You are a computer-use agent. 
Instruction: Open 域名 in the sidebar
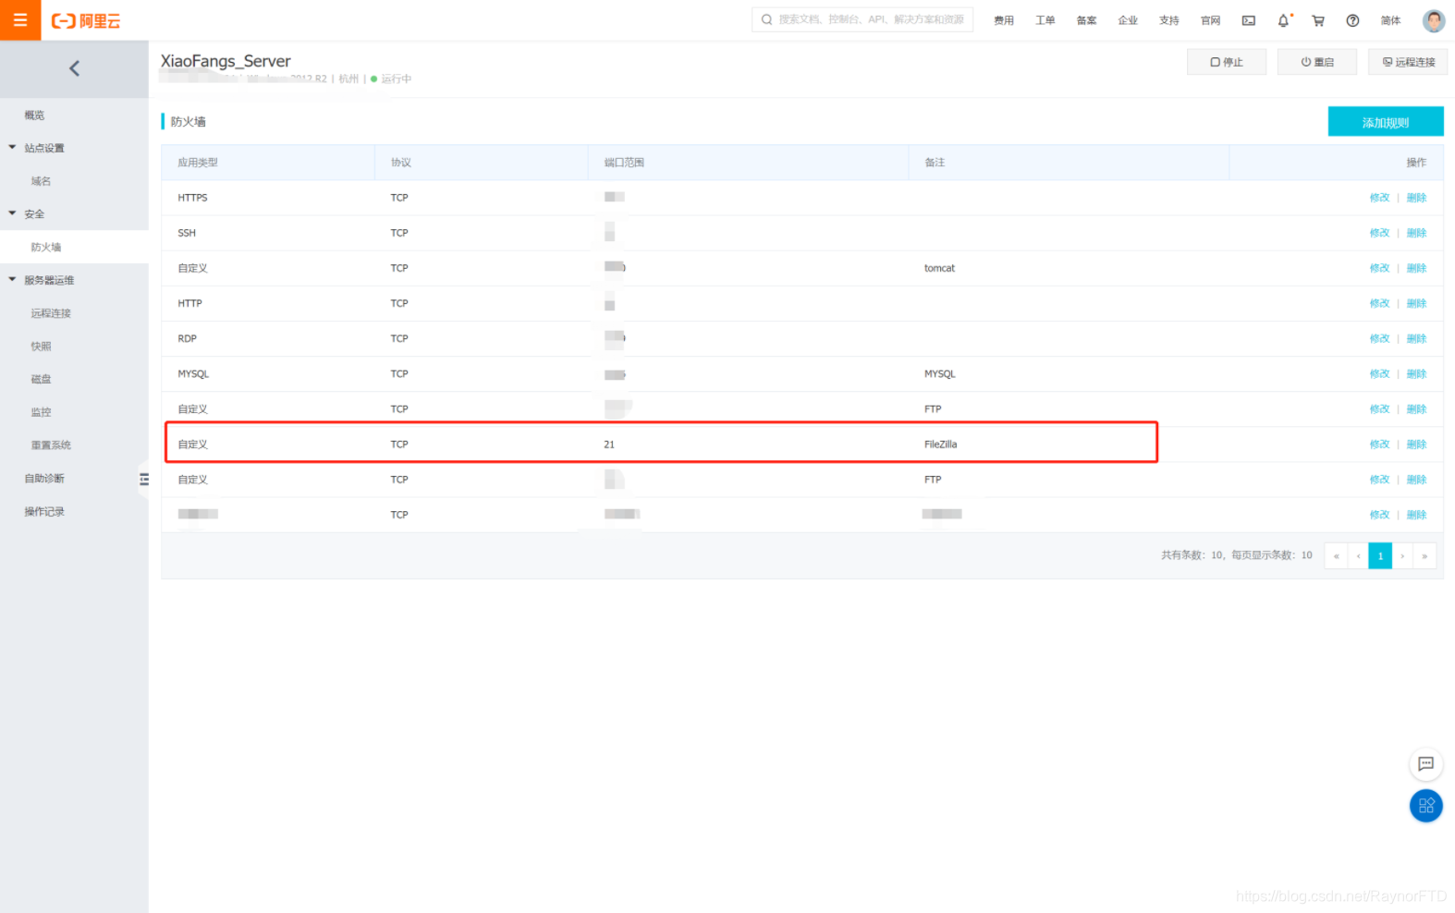click(41, 181)
